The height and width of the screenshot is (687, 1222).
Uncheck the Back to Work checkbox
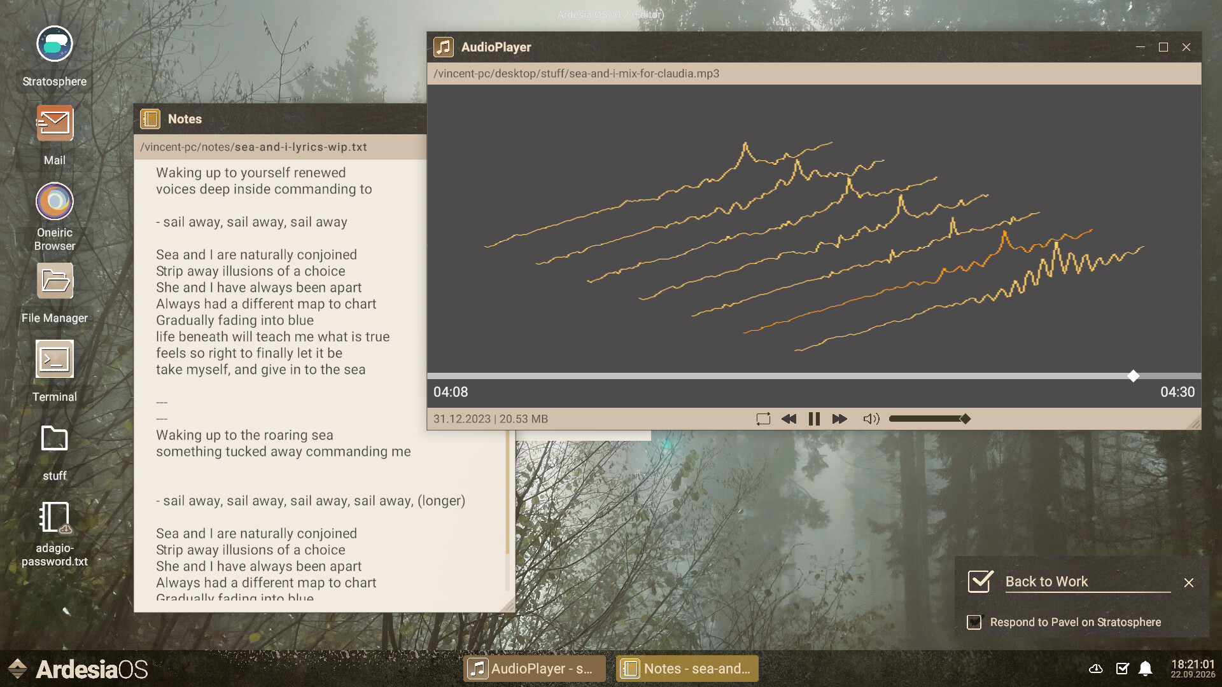[979, 581]
